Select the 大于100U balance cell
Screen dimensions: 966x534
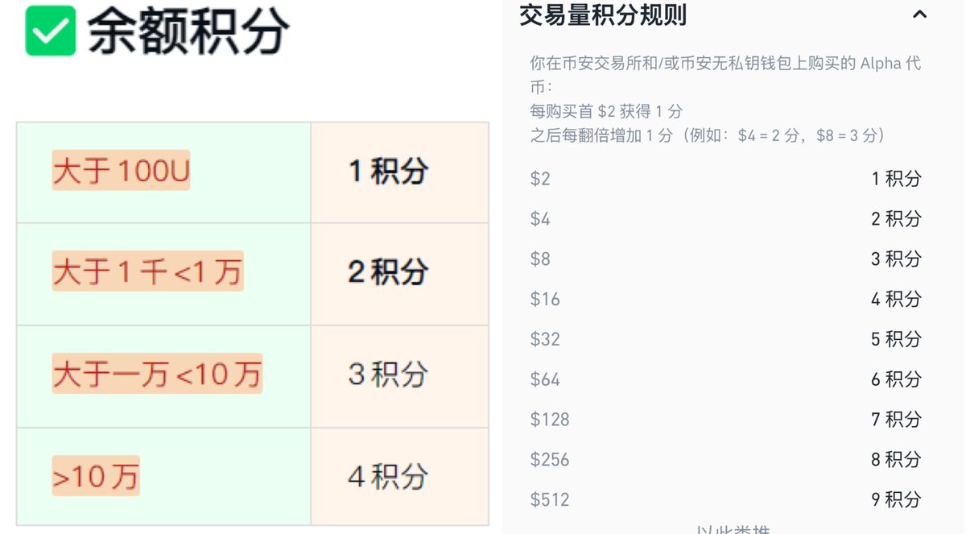coord(163,172)
